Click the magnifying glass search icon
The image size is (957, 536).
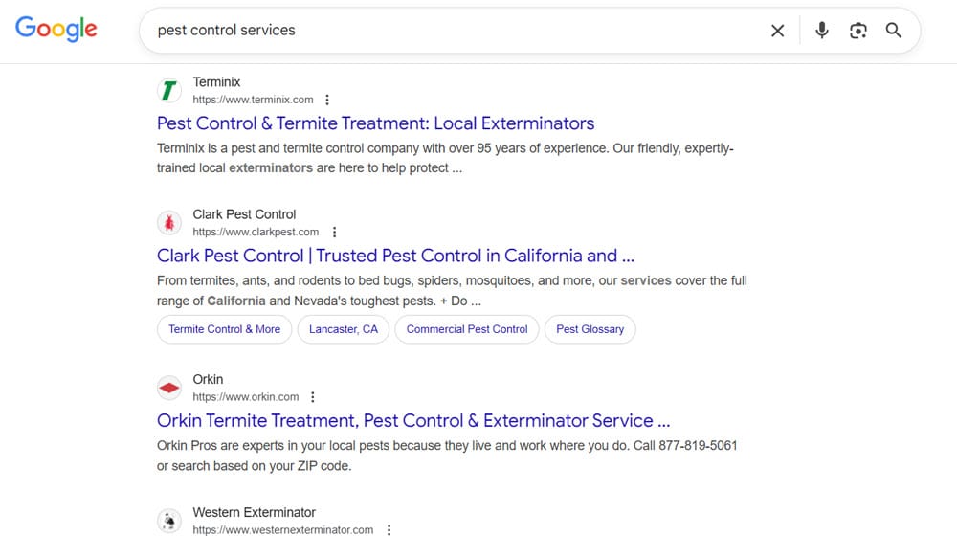(x=894, y=31)
